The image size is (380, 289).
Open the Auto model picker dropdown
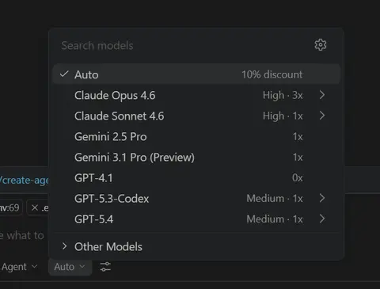click(x=70, y=267)
